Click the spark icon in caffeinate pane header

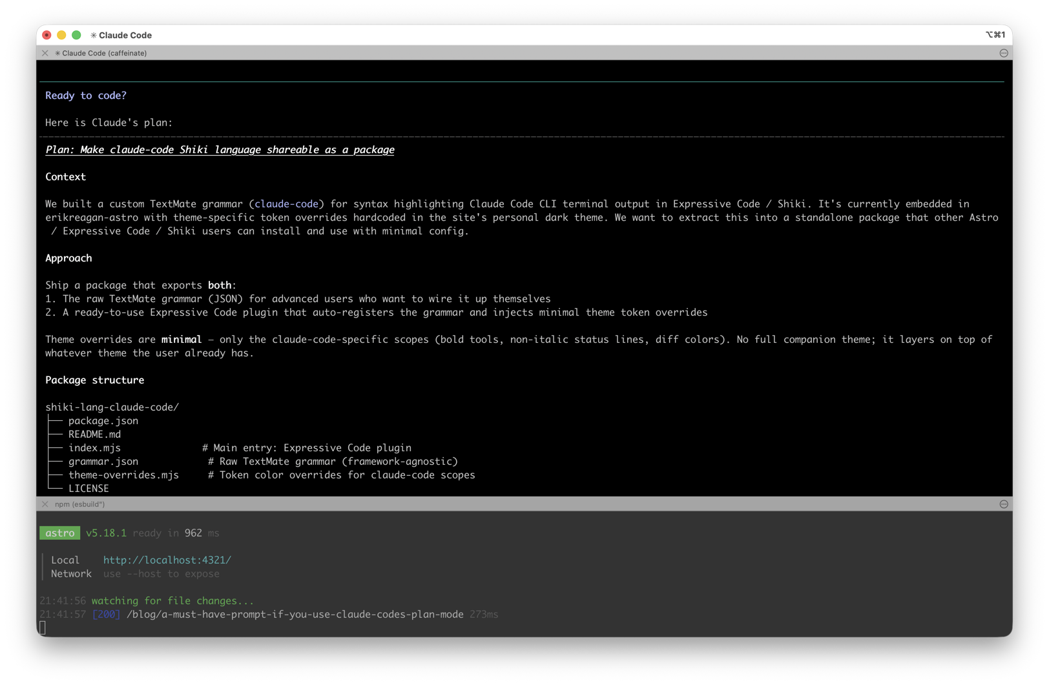[x=57, y=53]
